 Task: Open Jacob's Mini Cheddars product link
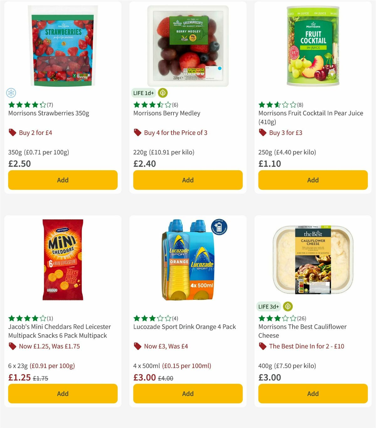[59, 331]
